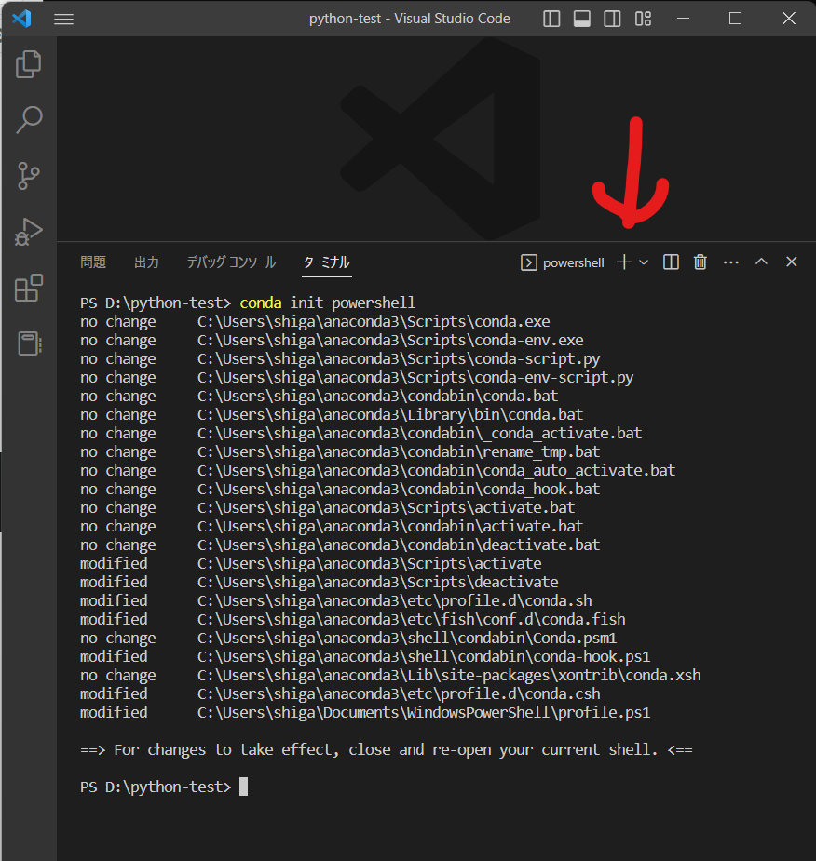Viewport: 816px width, 861px height.
Task: Open the VS Code hamburger menu
Action: point(62,19)
